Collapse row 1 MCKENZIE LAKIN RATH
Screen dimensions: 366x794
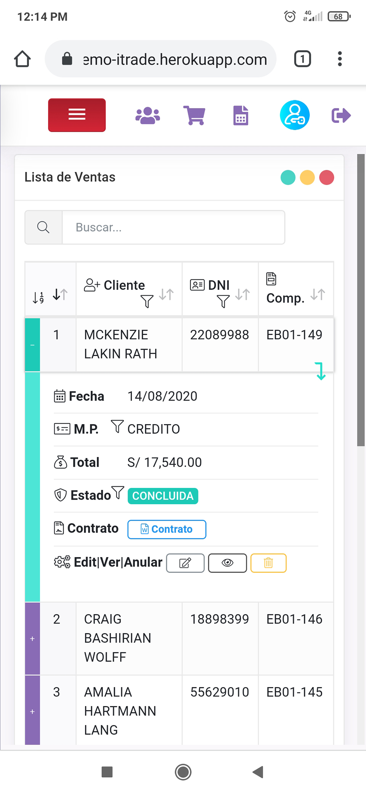click(x=32, y=345)
